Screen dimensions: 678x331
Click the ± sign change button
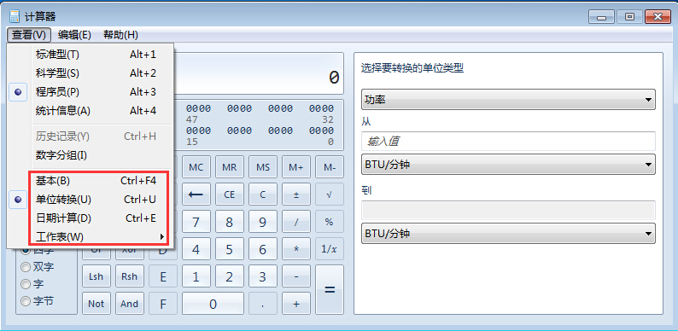295,195
